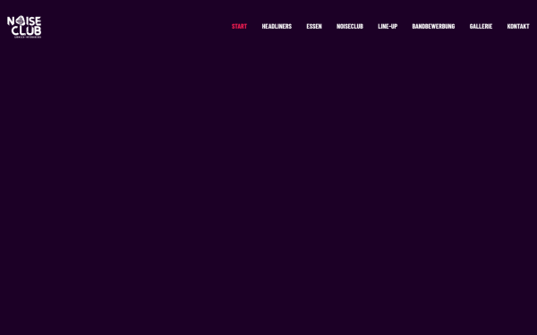Click the Noise Club logo
This screenshot has width=537, height=335.
click(x=24, y=27)
